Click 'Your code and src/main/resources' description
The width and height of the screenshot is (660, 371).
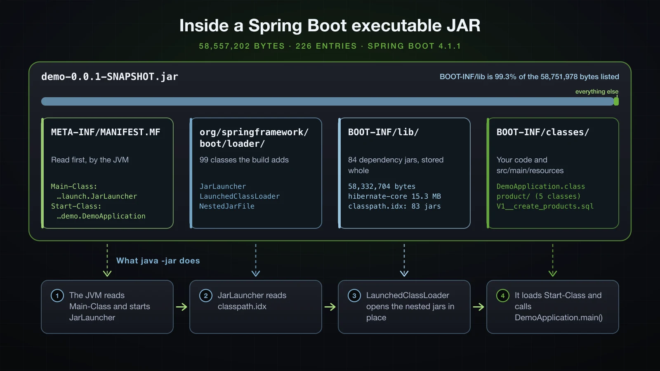coord(530,165)
